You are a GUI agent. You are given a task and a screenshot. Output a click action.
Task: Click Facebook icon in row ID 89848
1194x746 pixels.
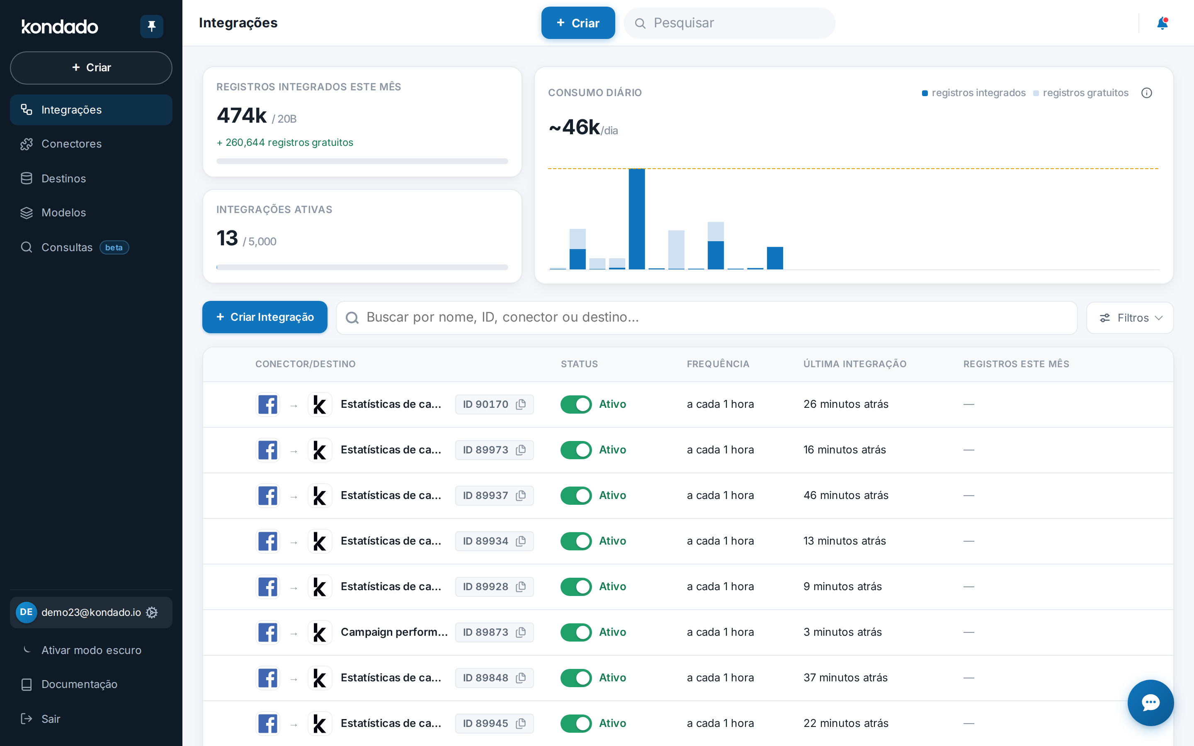268,678
